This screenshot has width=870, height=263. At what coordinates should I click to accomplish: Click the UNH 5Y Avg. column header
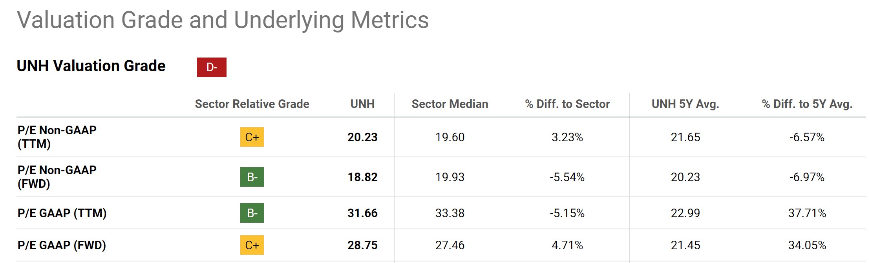point(685,104)
